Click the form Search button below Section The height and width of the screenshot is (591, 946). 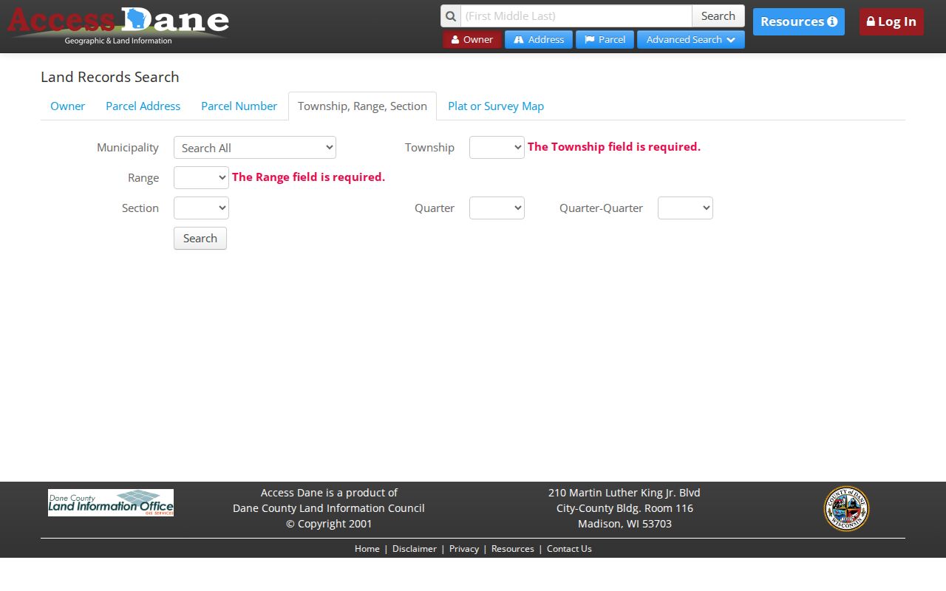coord(200,239)
